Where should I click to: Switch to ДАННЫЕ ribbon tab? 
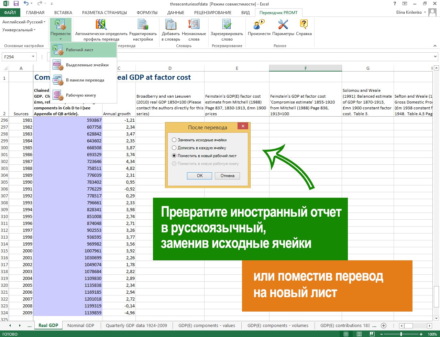[x=176, y=12]
